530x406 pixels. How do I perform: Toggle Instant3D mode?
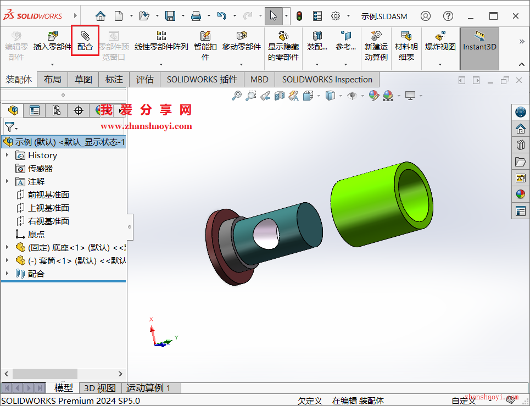pyautogui.click(x=479, y=48)
